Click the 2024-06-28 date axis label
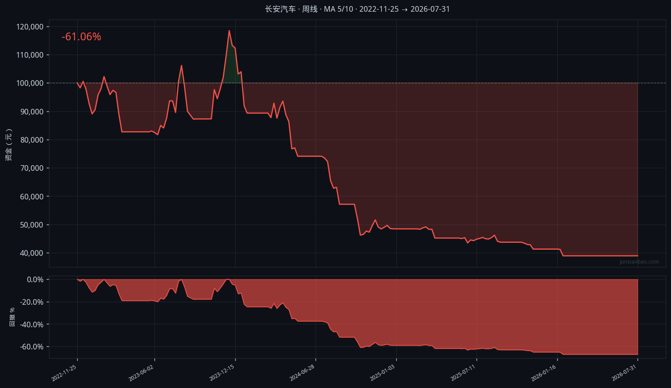This screenshot has width=671, height=388. tap(303, 372)
